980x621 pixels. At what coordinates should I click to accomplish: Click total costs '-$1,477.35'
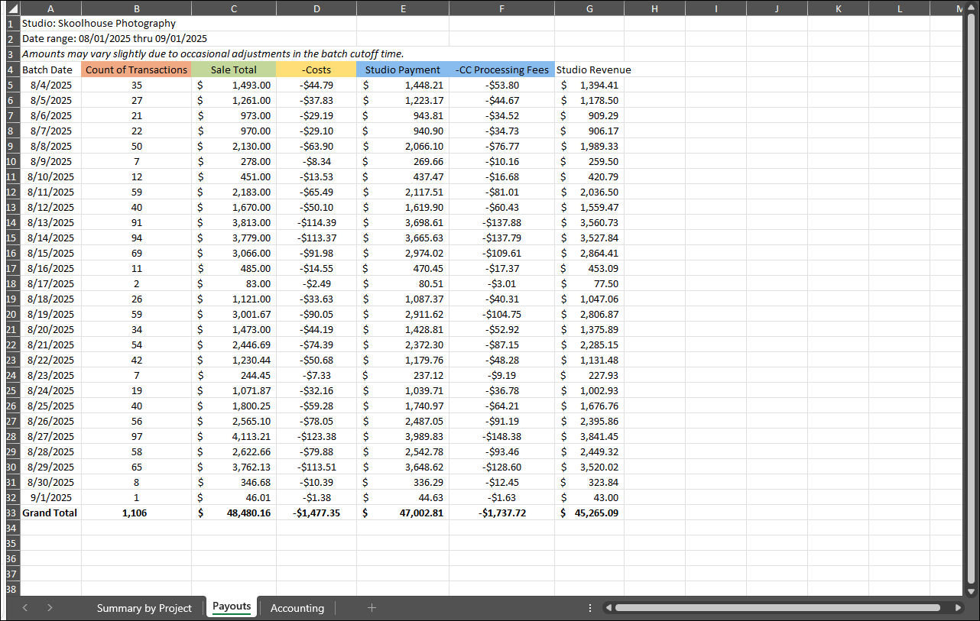(316, 513)
